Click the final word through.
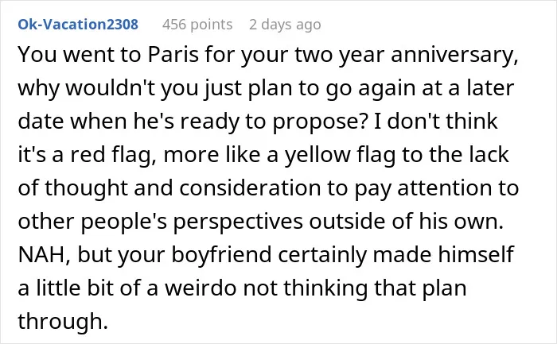Viewport: 557px width, 344px height. 63,321
